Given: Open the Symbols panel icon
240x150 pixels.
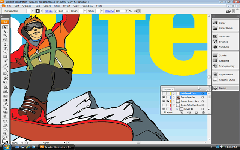Looking at the screenshot, I should [x=215, y=47].
